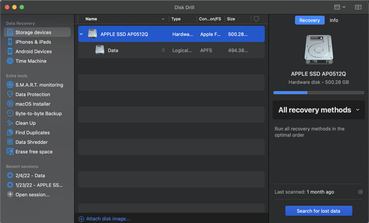The image size is (369, 223).
Task: Open Clean Up tool
Action: tap(25, 123)
